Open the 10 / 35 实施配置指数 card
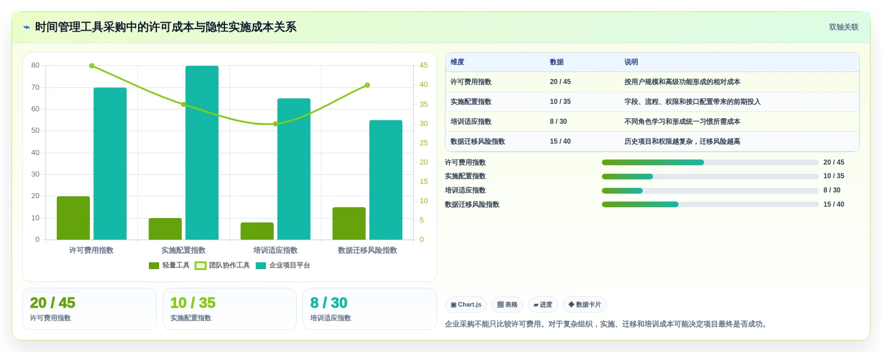882x352 pixels. (x=230, y=309)
